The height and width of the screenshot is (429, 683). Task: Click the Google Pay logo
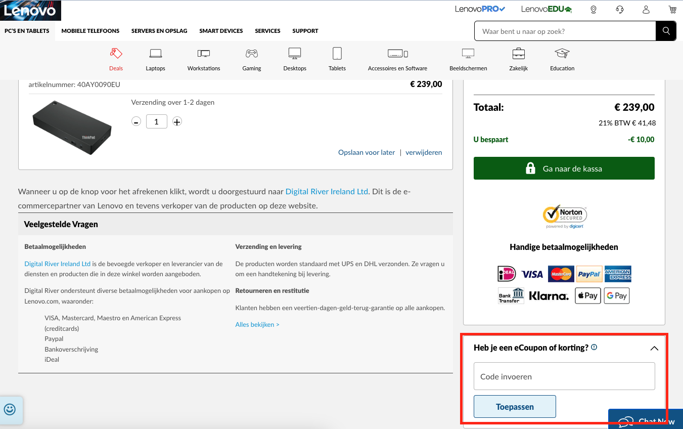[616, 295]
